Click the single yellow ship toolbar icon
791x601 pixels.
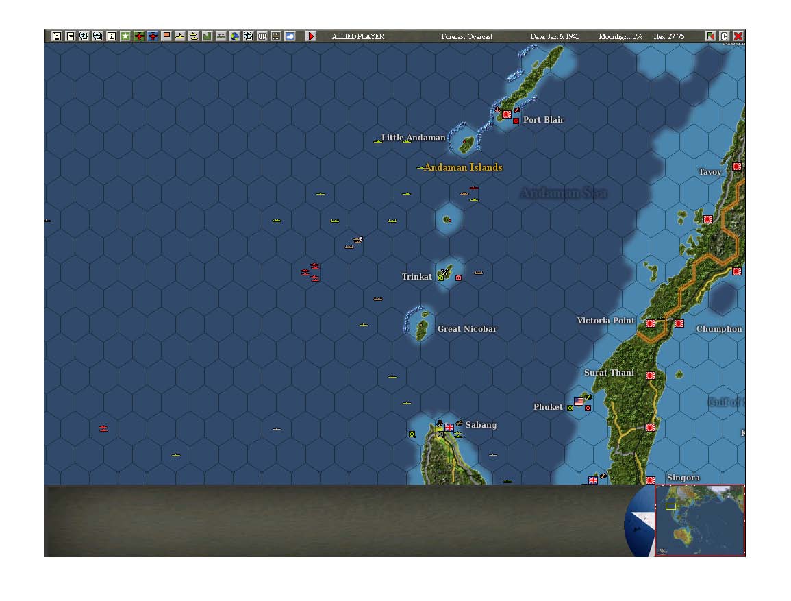point(179,36)
